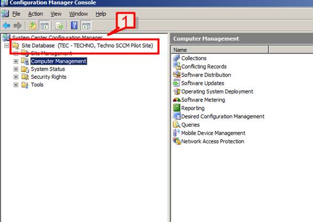The height and width of the screenshot is (222, 313).
Task: Click the console icon beside File menu
Action: (x=5, y=14)
